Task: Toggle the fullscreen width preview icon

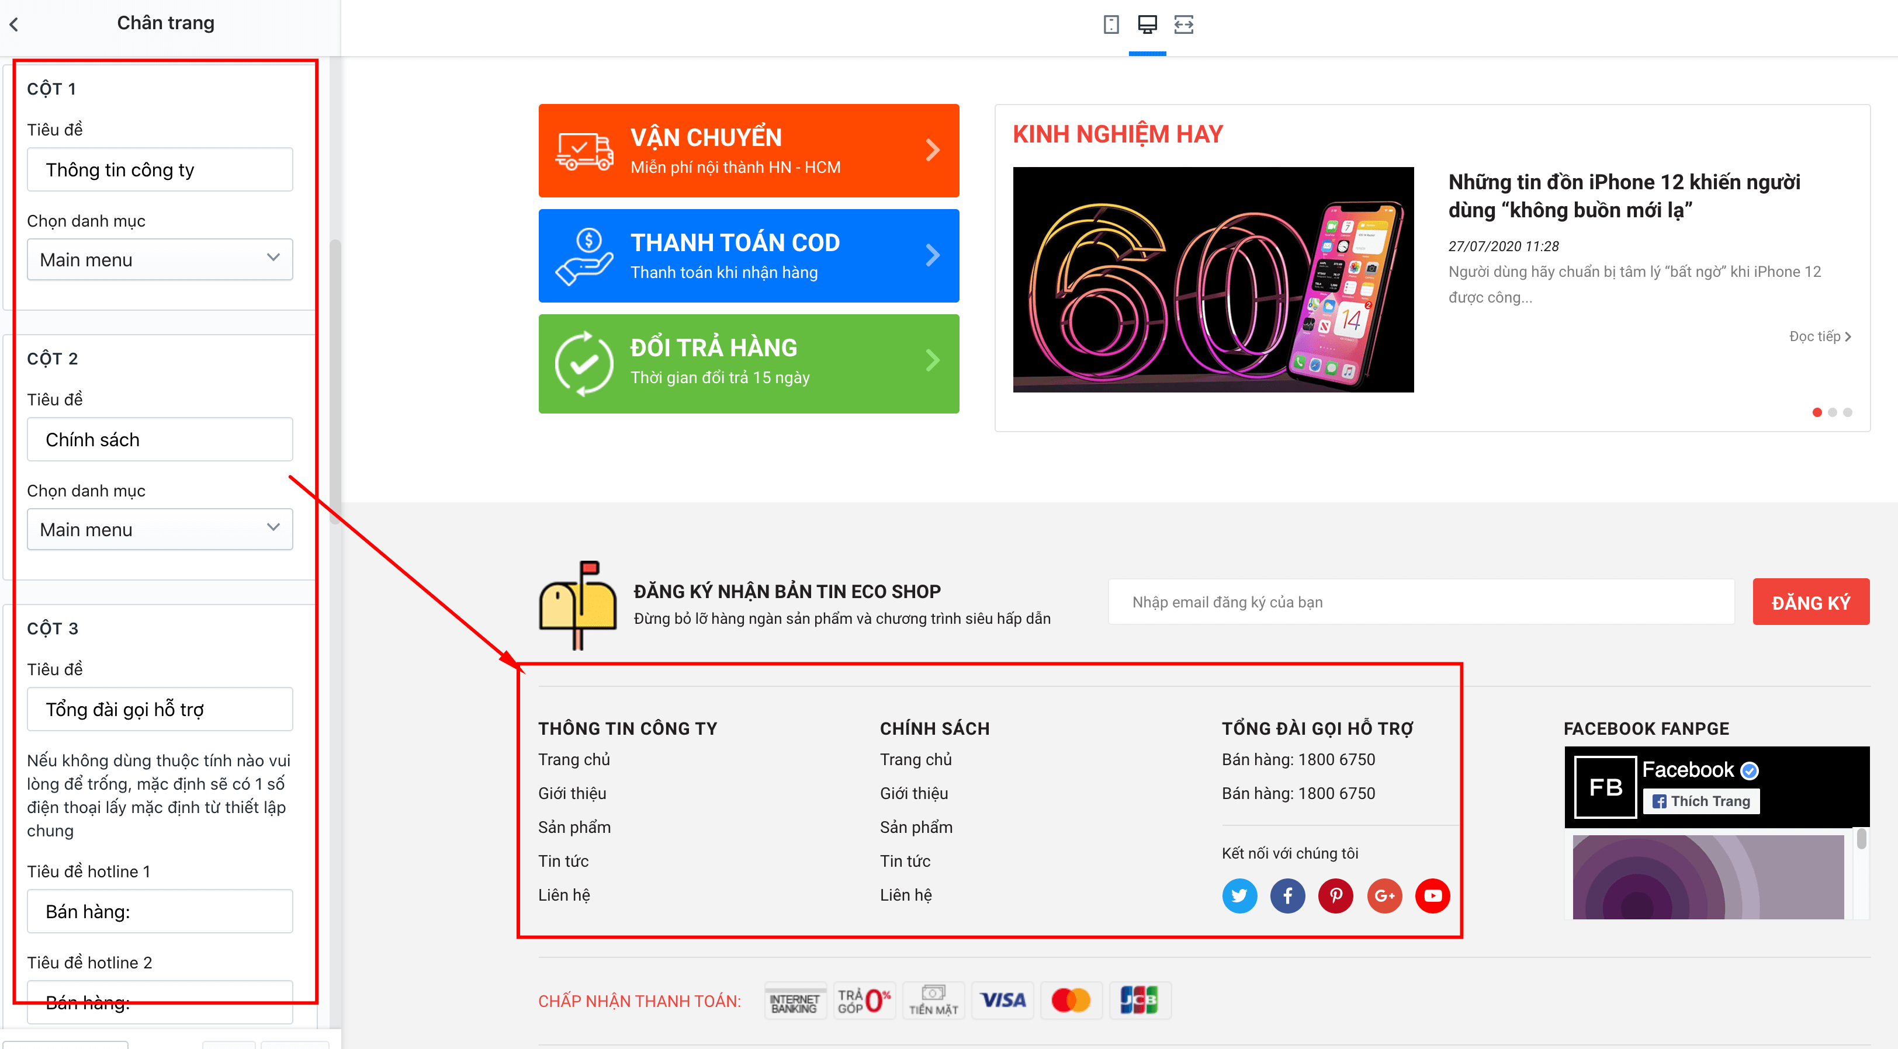Action: pos(1184,25)
